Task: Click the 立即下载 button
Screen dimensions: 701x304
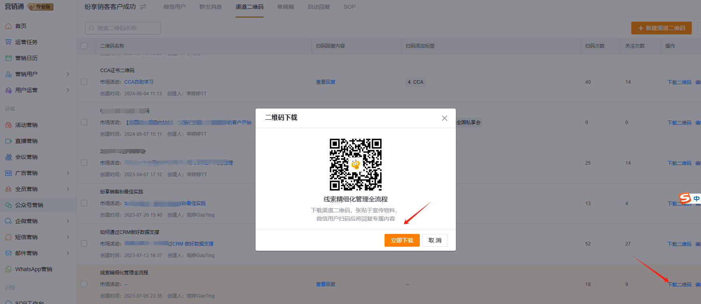Action: tap(402, 240)
